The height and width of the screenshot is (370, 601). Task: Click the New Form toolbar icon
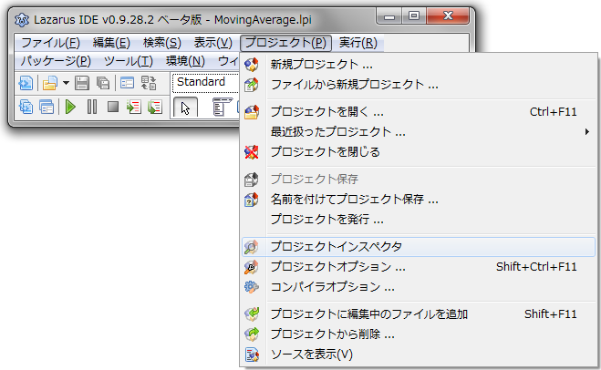(127, 83)
